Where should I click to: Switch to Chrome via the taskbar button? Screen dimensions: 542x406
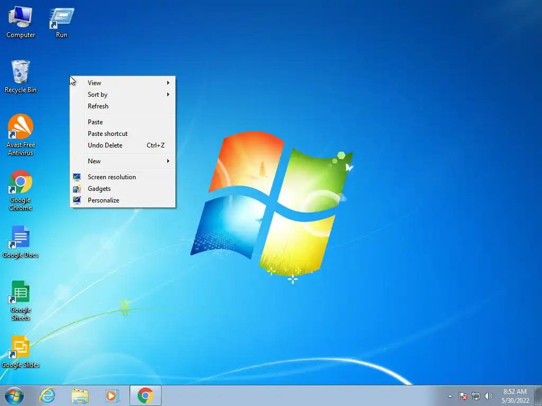coord(146,395)
